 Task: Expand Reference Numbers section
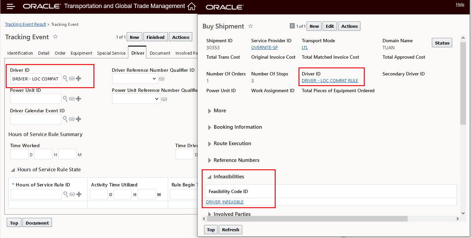(x=210, y=160)
